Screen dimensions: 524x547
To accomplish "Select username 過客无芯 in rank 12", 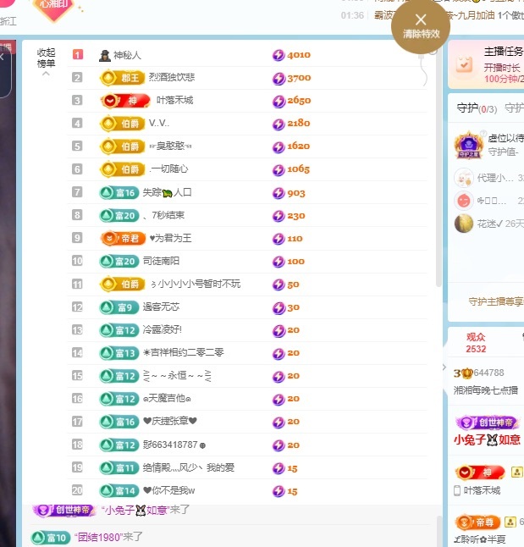I will [x=161, y=307].
